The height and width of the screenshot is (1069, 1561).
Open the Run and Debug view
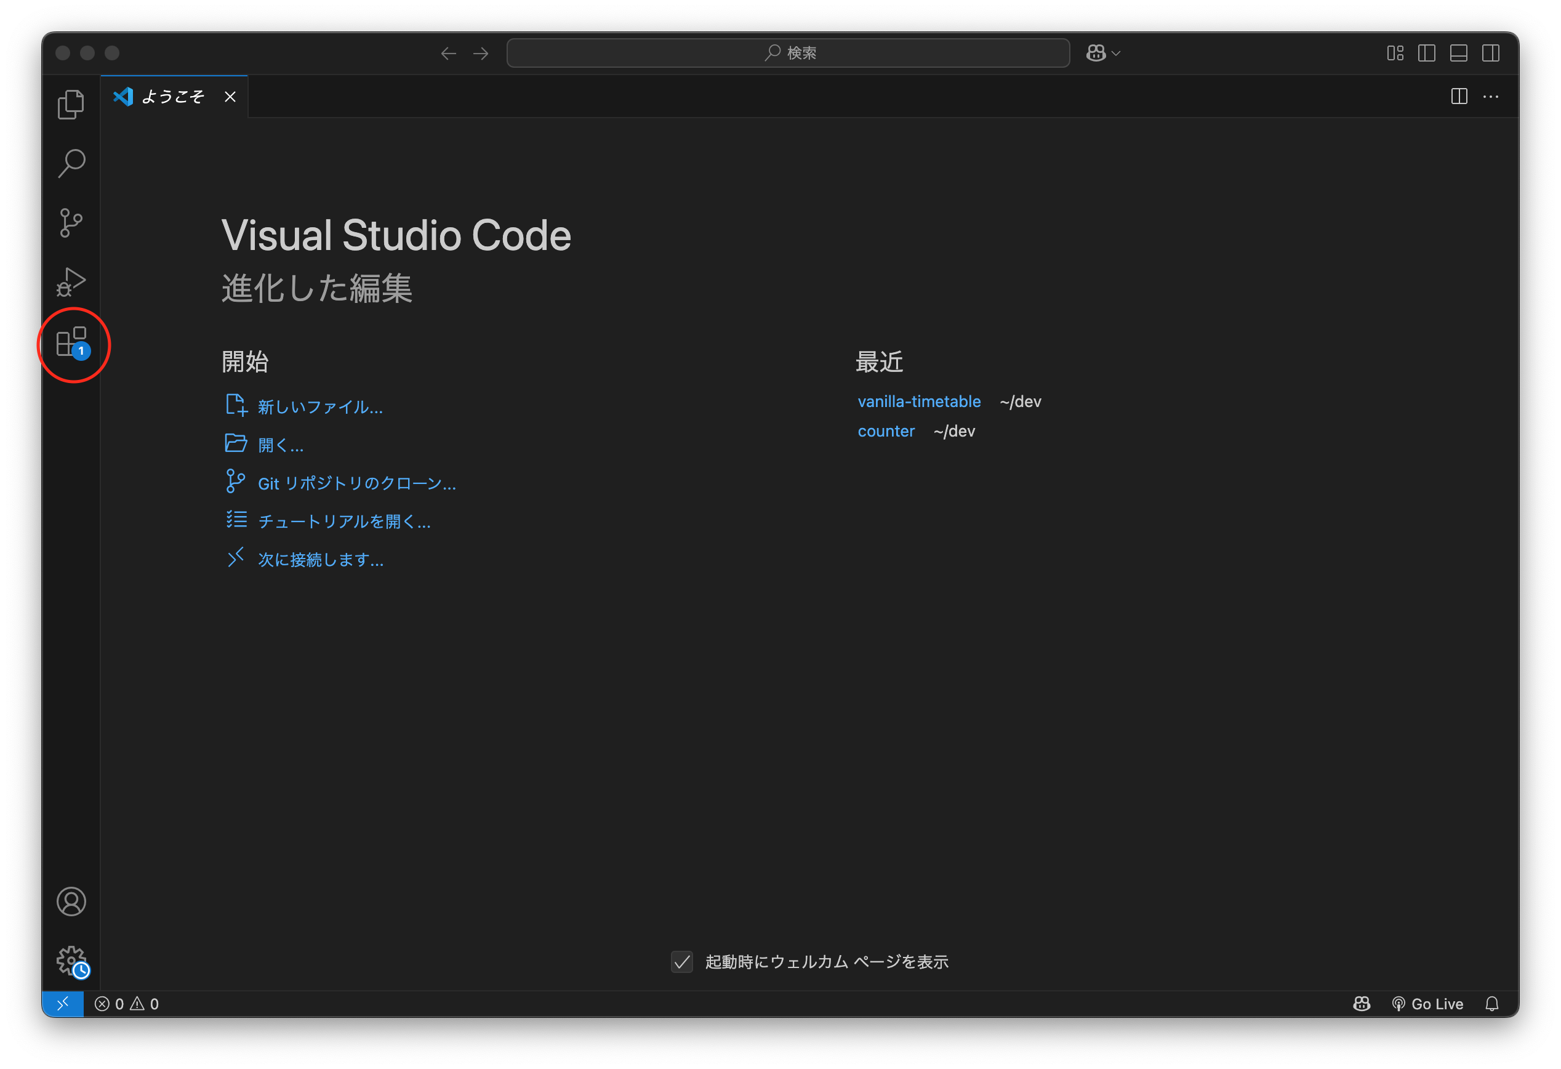71,282
